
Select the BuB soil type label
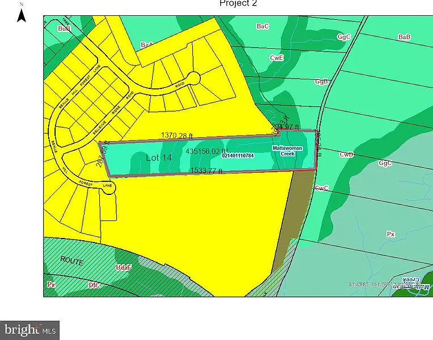coord(64,28)
